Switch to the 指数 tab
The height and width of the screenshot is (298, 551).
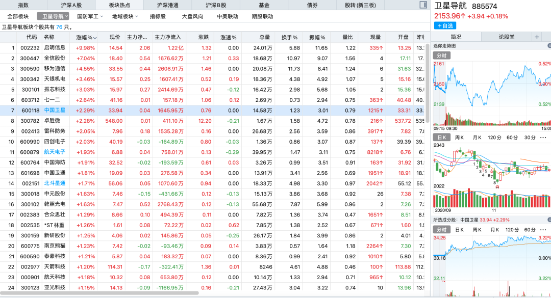23,5
